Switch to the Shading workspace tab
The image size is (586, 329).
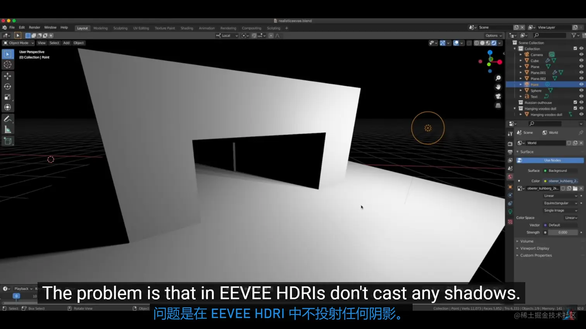click(187, 28)
